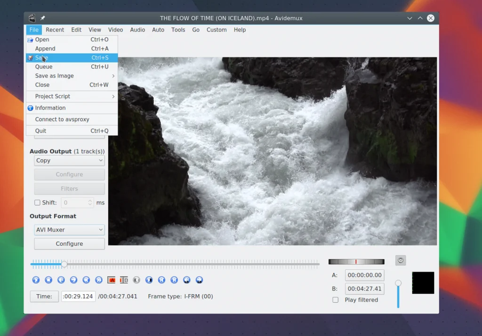Screen dimensions: 482x336
Task: Go to the previous frame
Action: (61, 280)
